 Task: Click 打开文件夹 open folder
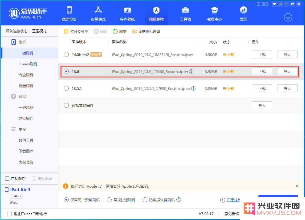pos(76,31)
